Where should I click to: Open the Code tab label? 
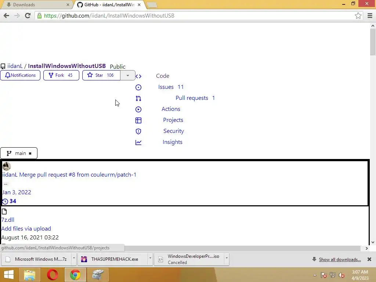point(163,76)
